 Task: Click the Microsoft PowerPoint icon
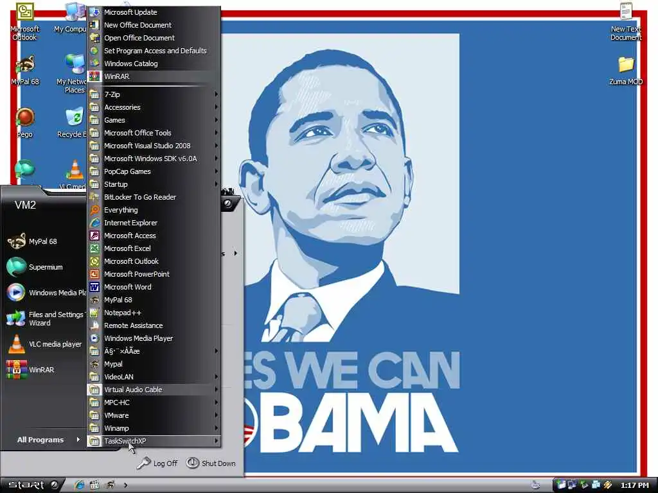pos(95,274)
